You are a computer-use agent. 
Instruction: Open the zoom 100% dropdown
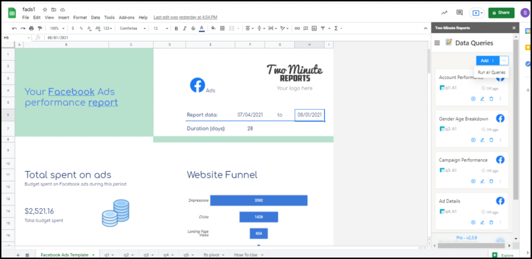57,29
